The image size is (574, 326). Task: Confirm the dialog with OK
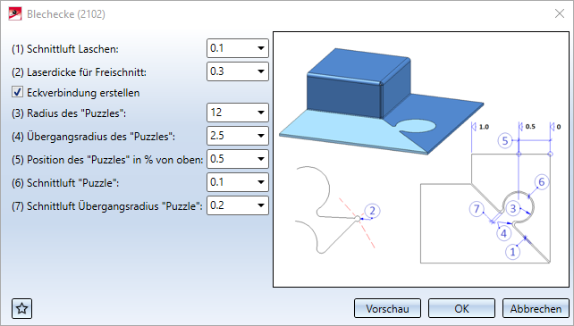(x=461, y=308)
